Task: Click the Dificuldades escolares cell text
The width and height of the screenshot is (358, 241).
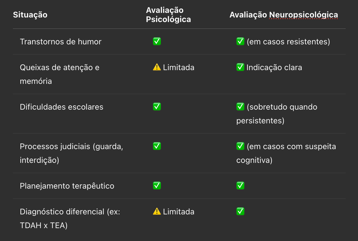Action: click(x=61, y=107)
